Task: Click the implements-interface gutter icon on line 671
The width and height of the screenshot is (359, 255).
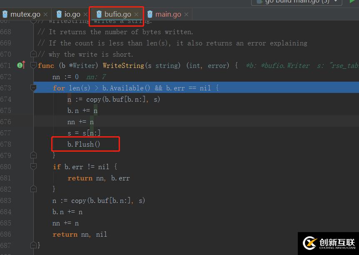Action: coord(21,65)
